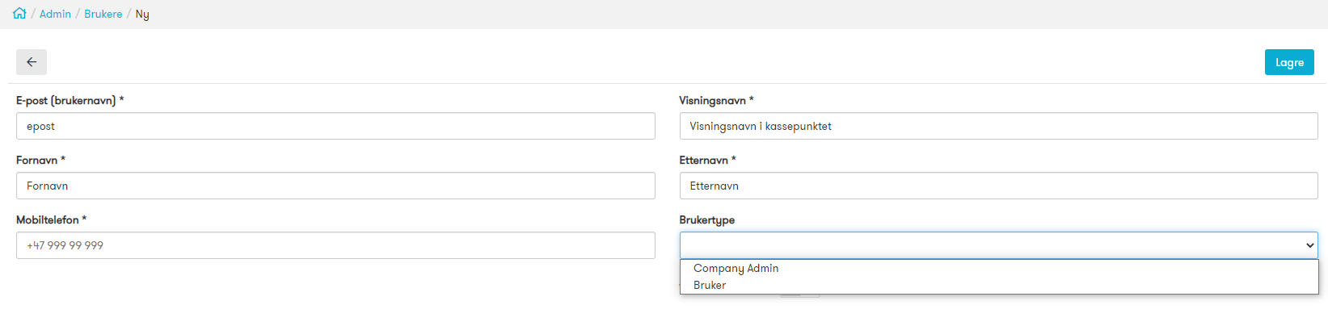Image resolution: width=1328 pixels, height=326 pixels.
Task: Select the Fornavn text field
Action: (x=335, y=186)
